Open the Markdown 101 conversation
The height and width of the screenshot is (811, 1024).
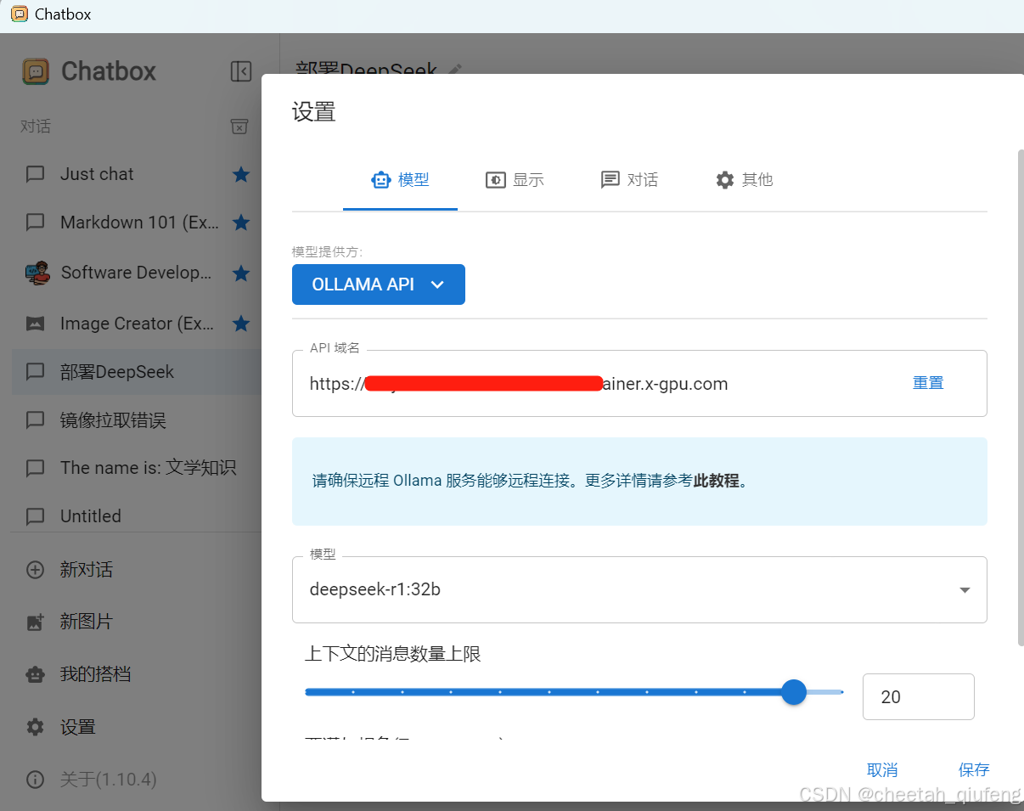(x=136, y=222)
